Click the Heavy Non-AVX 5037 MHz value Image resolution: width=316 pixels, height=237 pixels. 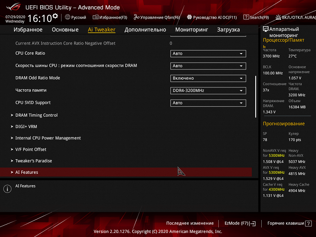click(297, 162)
